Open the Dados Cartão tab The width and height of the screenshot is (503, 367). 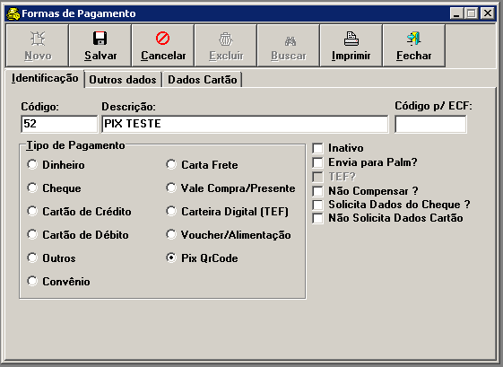point(203,80)
